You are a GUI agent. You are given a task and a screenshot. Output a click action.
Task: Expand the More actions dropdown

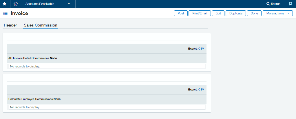277,13
